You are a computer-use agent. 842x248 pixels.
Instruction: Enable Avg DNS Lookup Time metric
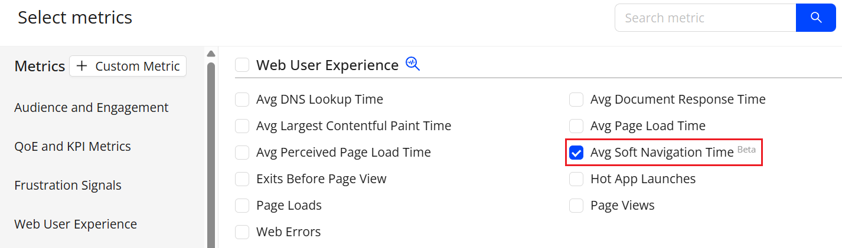click(242, 100)
